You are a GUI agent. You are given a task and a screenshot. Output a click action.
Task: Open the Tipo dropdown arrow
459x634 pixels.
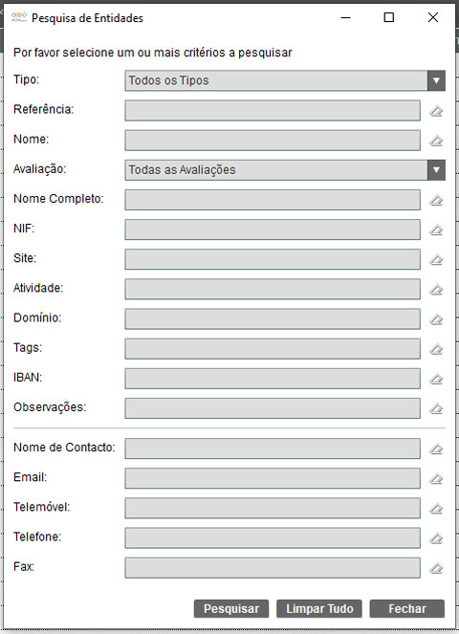pyautogui.click(x=436, y=80)
